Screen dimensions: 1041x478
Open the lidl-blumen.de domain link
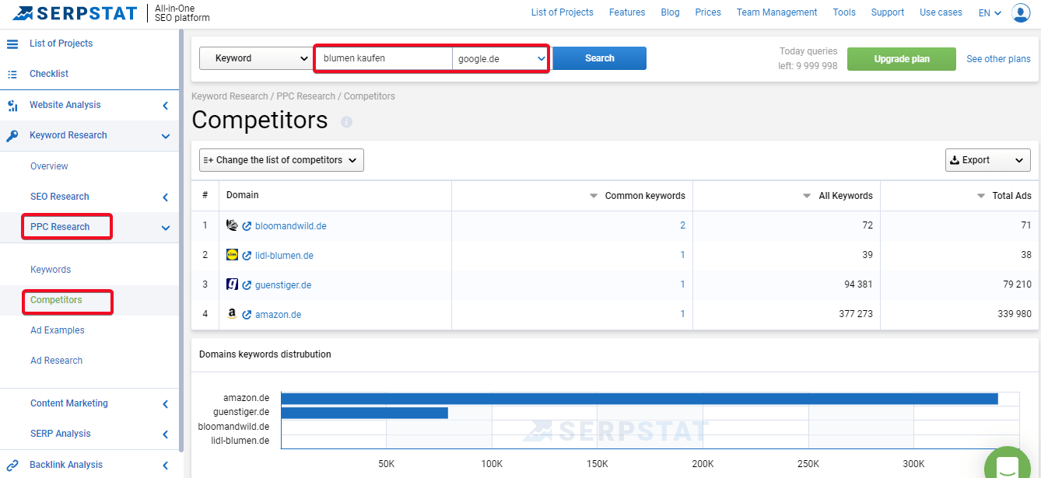(284, 256)
